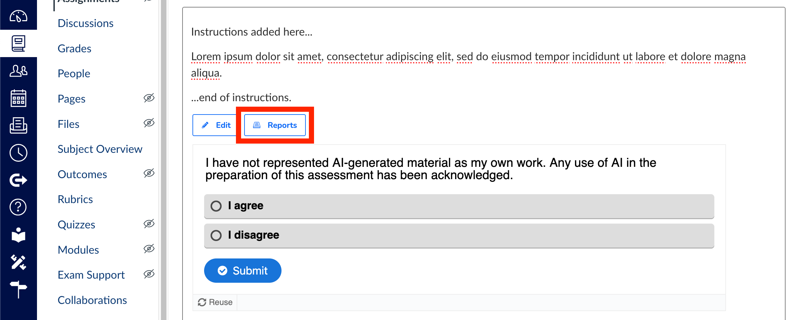Viewport: 789px width, 320px height.
Task: Click the signpost icon in sidebar
Action: (x=18, y=290)
